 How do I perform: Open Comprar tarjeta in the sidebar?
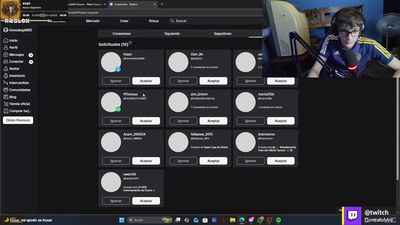click(x=17, y=111)
